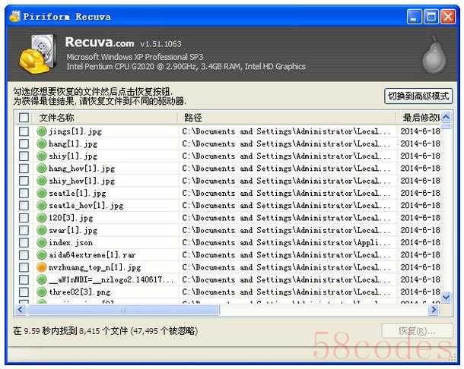
Task: Check the box for jings[1].jpg
Action: pyautogui.click(x=24, y=131)
